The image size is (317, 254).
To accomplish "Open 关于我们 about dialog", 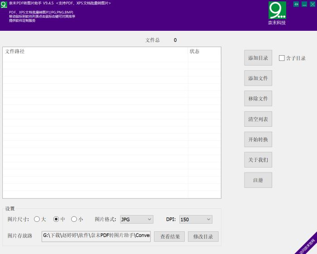I will 258,160.
